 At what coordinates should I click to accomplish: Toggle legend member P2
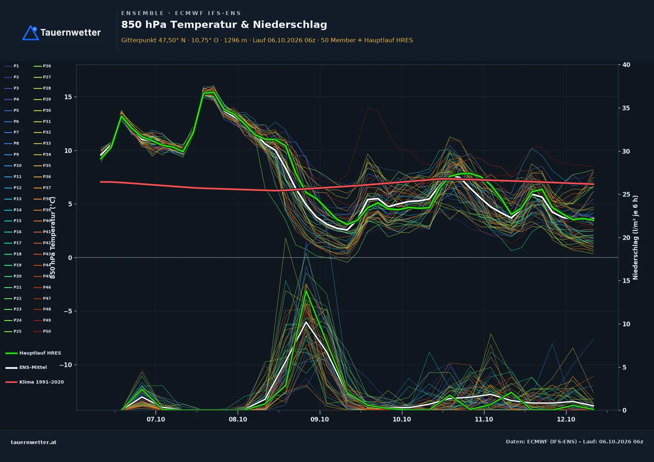pos(11,77)
